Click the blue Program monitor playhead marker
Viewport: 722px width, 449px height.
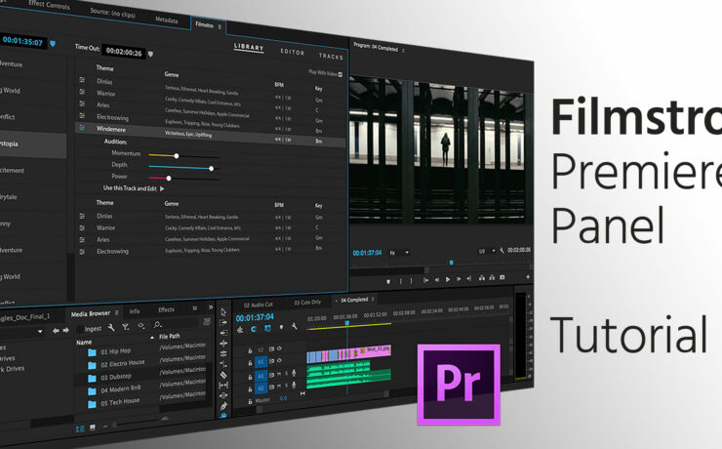[x=451, y=262]
